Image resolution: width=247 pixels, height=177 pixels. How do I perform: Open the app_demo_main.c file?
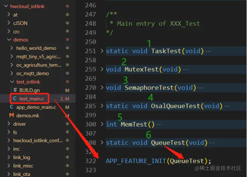click(x=36, y=107)
